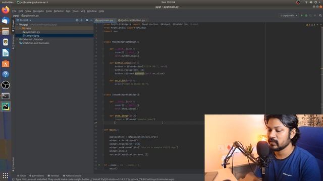This screenshot has height=181, width=323.
Task: Open the Terminal dock icon
Action: pyautogui.click(x=6, y=96)
